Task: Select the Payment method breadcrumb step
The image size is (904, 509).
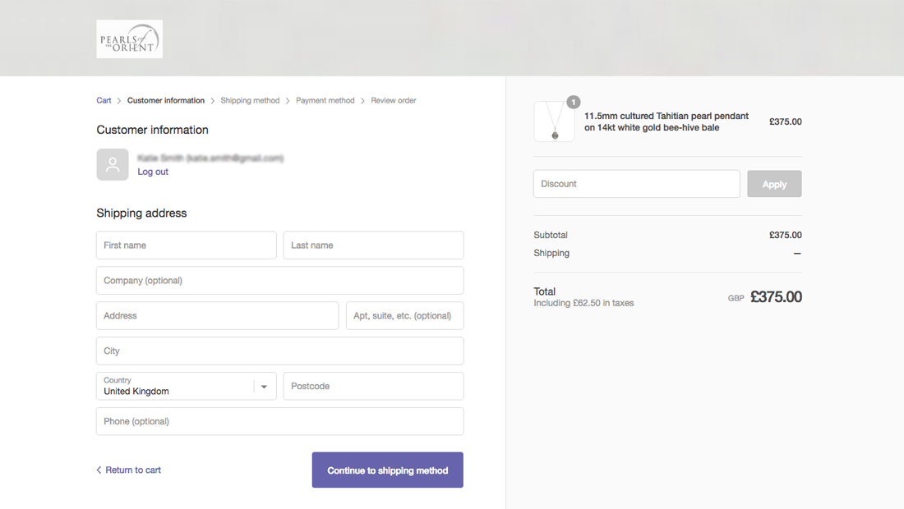Action: coord(325,101)
